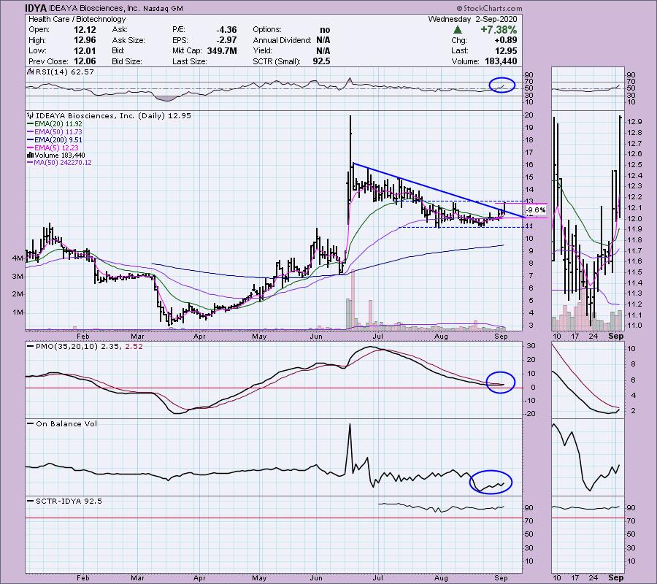
Task: Click the Annual Dividend 'N/A' value
Action: 323,40
